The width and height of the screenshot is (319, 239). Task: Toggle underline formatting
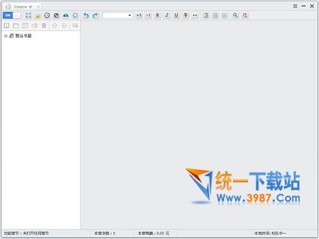click(176, 15)
